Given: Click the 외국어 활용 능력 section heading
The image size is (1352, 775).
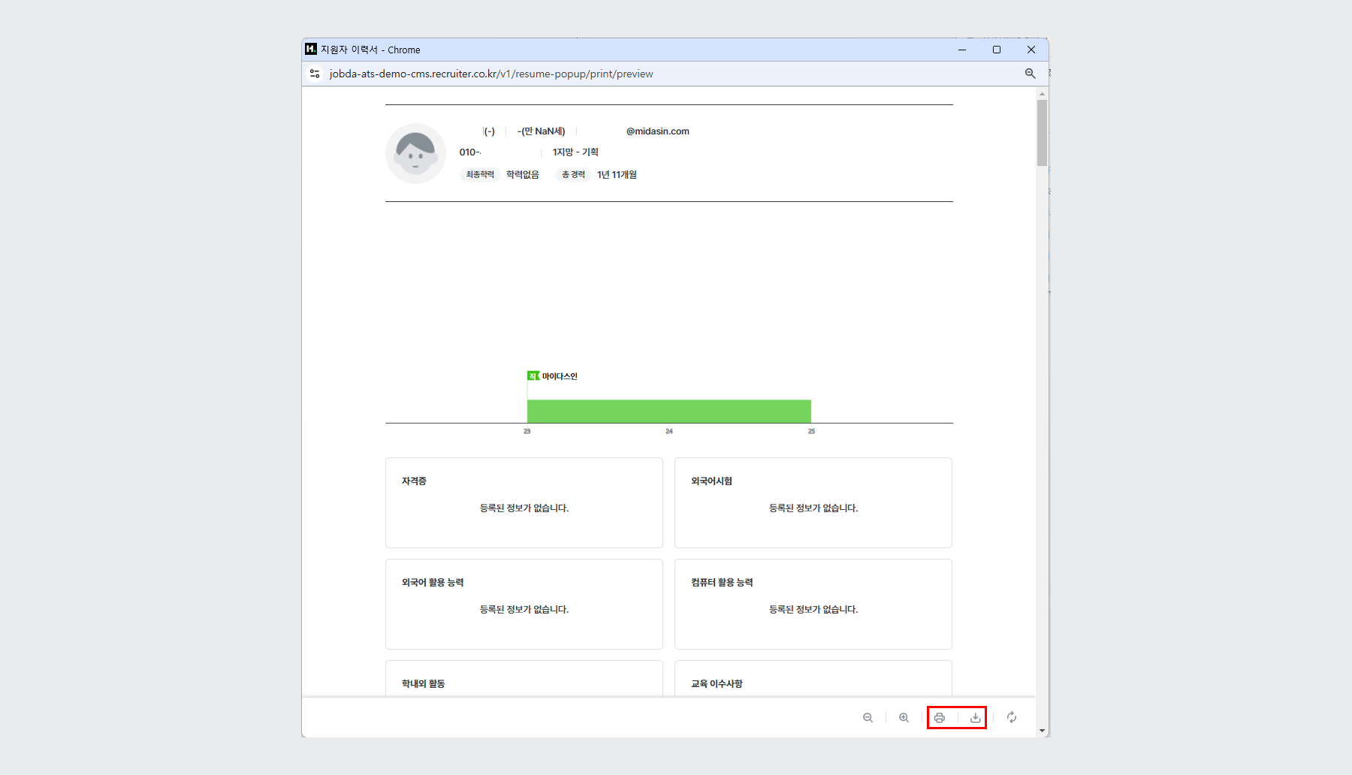Looking at the screenshot, I should point(433,583).
